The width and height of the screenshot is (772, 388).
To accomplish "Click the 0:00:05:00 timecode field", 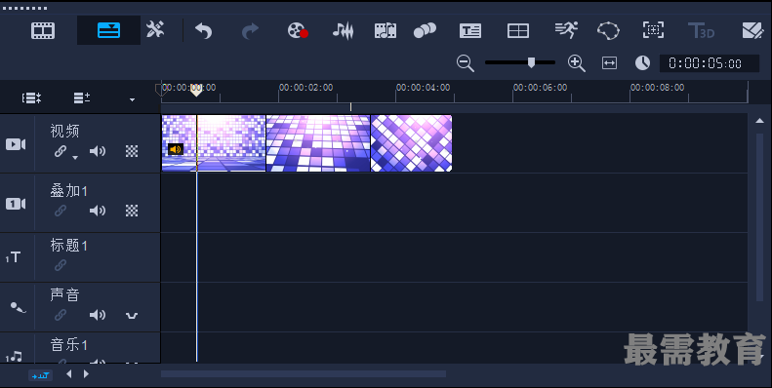I will click(x=709, y=63).
